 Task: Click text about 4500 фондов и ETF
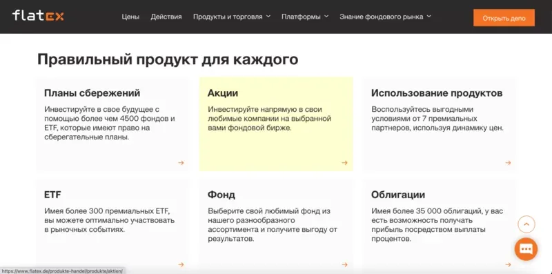(110, 124)
